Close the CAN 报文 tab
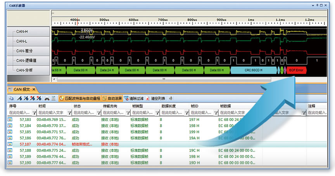This screenshot has width=335, height=176. (33, 89)
